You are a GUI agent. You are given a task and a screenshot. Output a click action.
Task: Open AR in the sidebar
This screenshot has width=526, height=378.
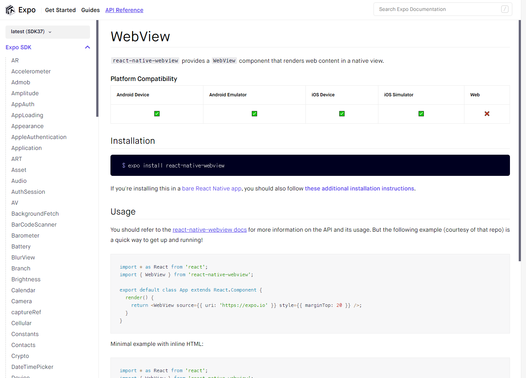[x=15, y=61]
